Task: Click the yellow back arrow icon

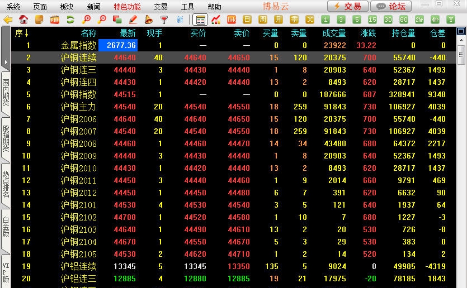Action: point(8,20)
